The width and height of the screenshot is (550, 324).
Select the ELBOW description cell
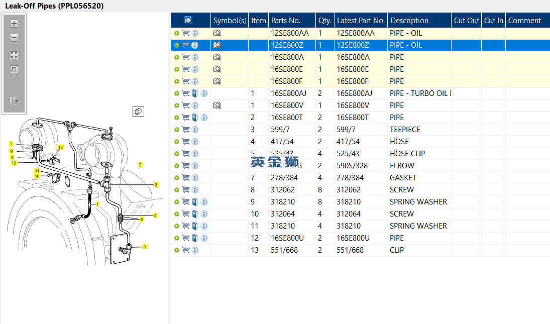pyautogui.click(x=402, y=166)
